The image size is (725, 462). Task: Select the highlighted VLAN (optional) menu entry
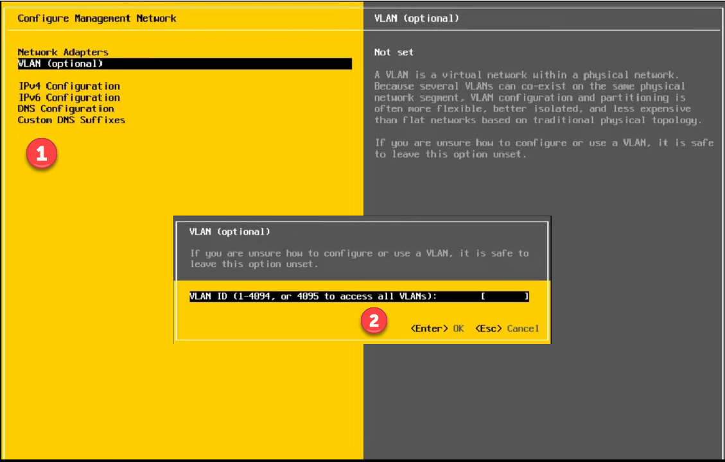184,64
